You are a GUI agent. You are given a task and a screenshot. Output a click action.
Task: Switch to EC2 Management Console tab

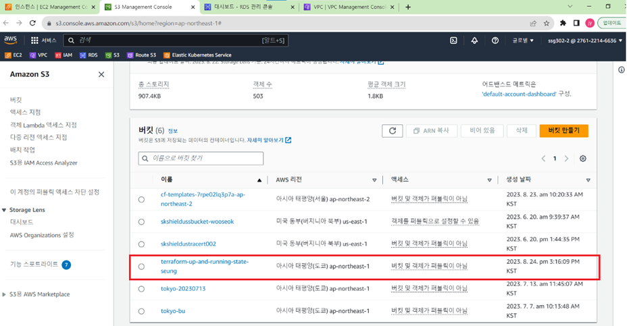click(x=51, y=7)
